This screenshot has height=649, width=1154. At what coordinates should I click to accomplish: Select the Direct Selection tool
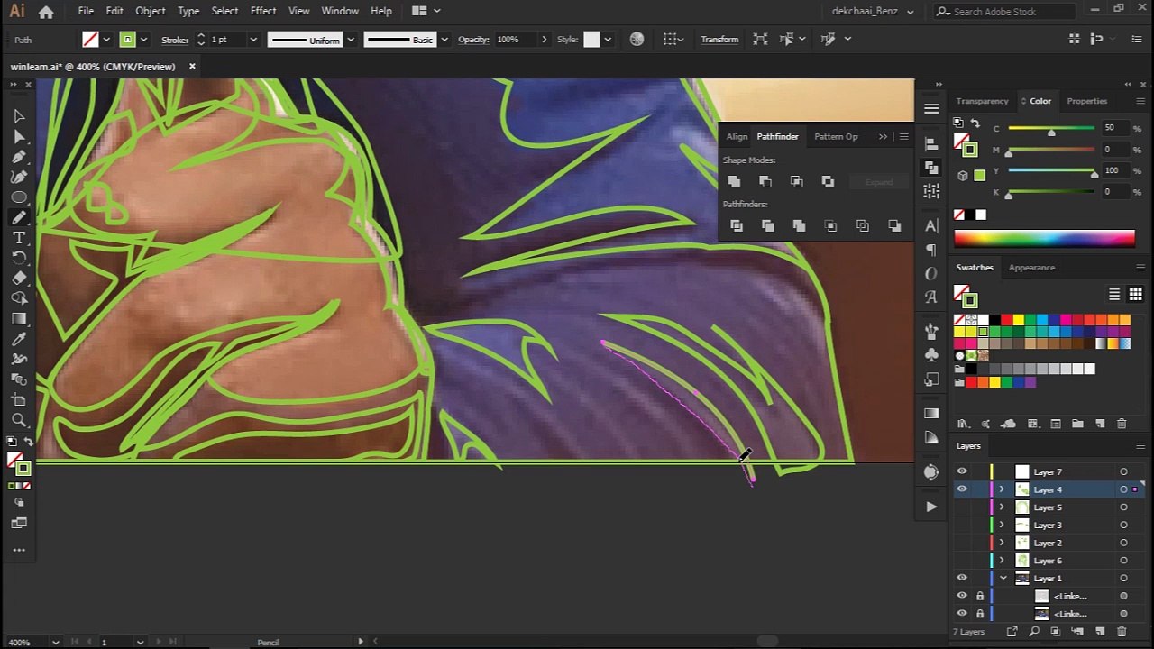tap(19, 136)
